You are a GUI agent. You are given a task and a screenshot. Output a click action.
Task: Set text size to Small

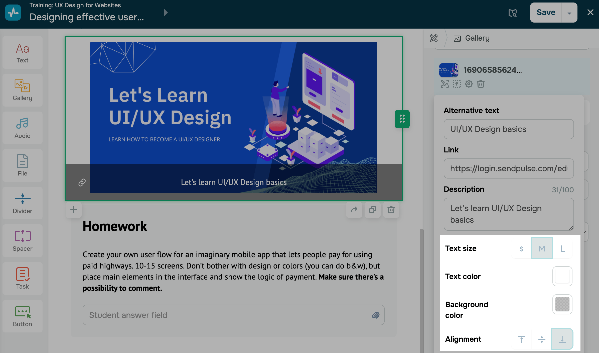pos(521,249)
